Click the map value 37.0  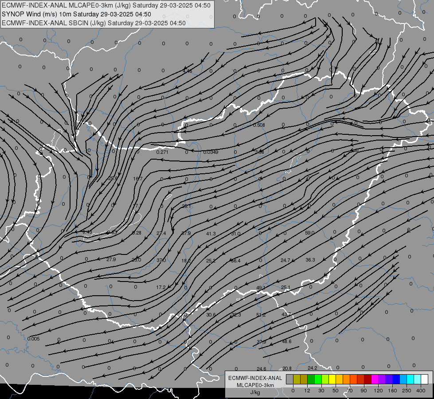click(161, 260)
